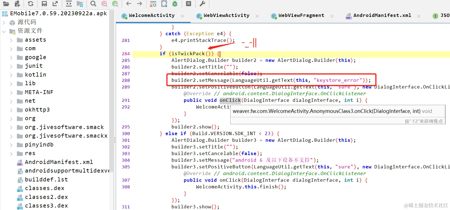
Task: Close the AndroidManifest.xml tab
Action: (x=419, y=16)
